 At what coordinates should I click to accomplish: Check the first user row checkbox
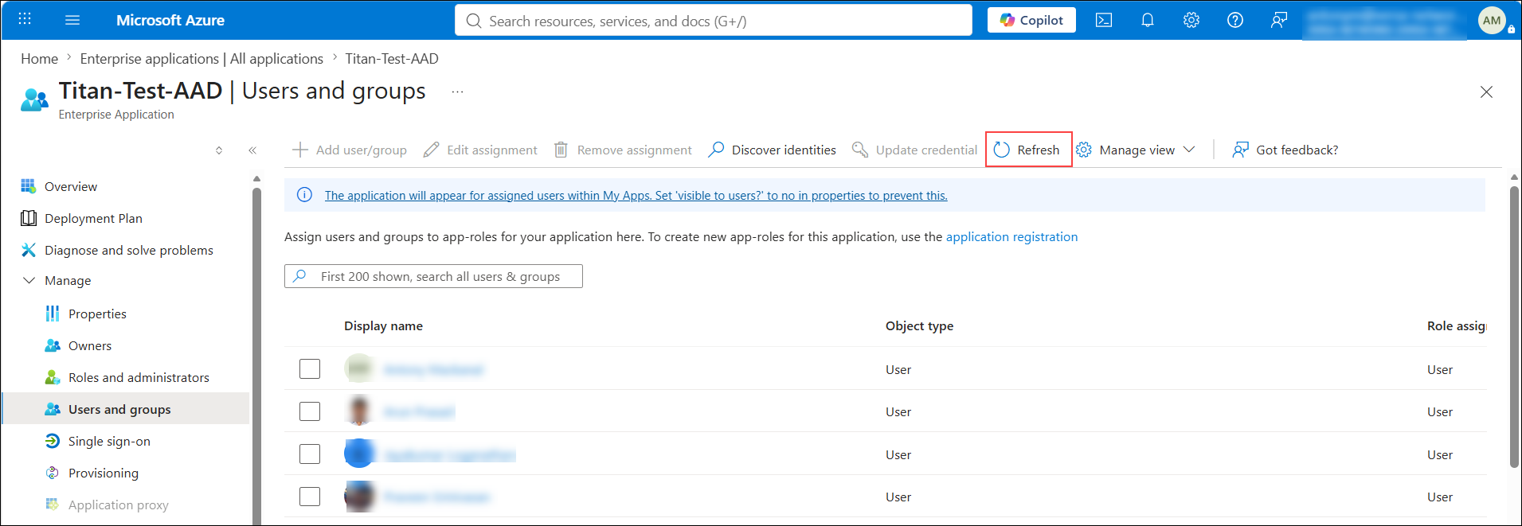coord(310,369)
